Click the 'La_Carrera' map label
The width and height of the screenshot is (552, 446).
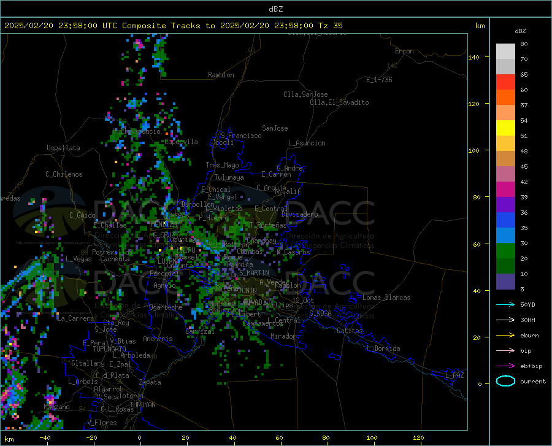[75, 318]
